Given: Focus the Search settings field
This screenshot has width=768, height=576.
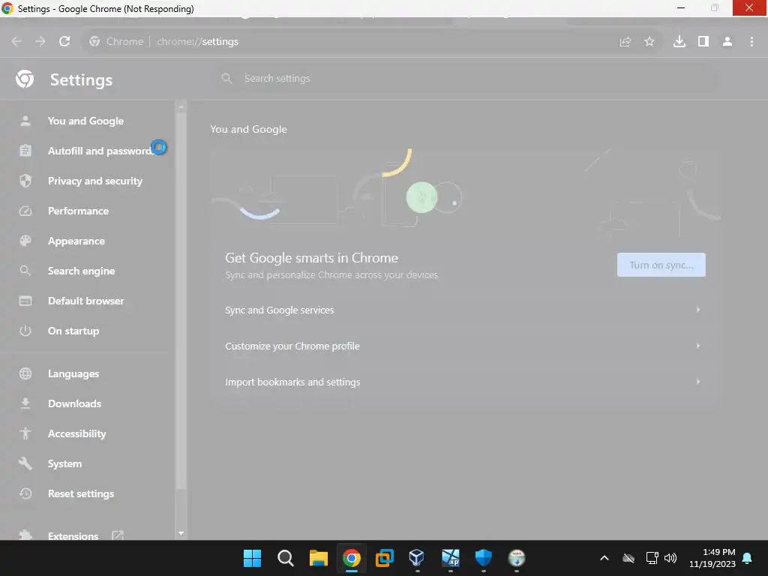Looking at the screenshot, I should 468,78.
